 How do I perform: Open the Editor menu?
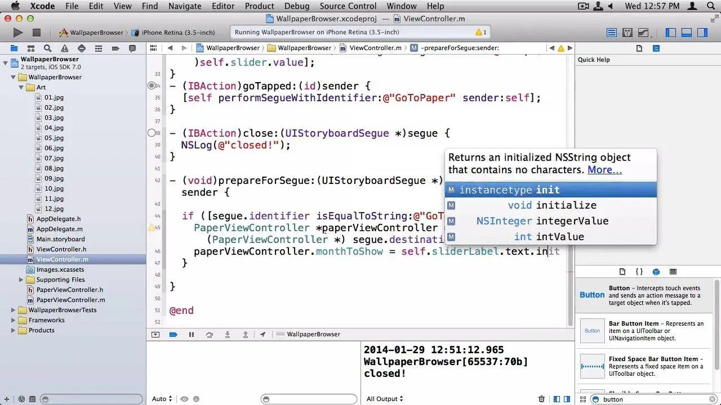pos(223,6)
